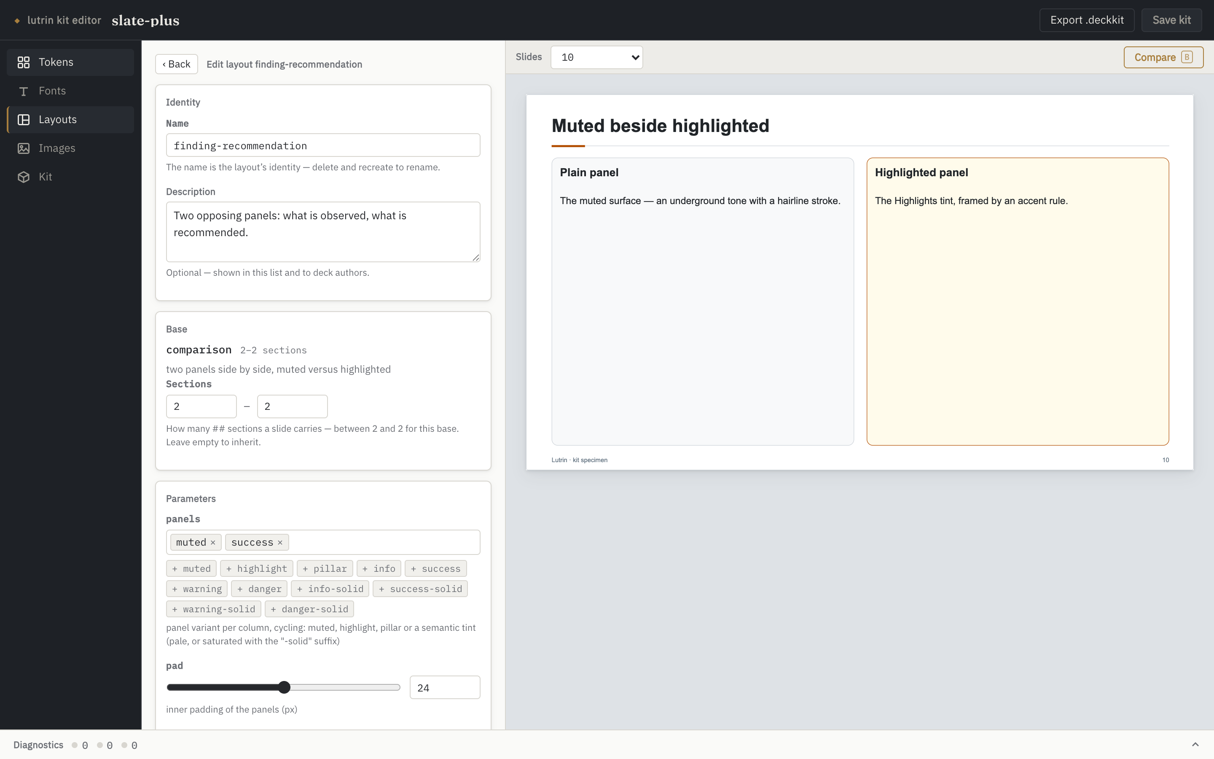Image resolution: width=1214 pixels, height=759 pixels.
Task: Add the success panel variant option
Action: coord(435,568)
